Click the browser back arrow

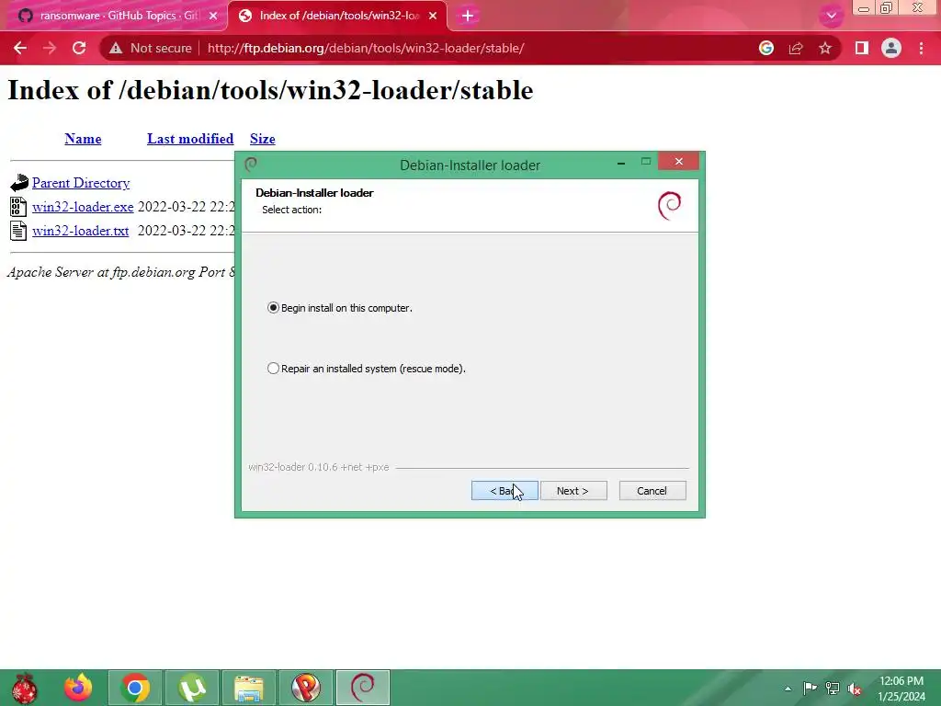20,48
